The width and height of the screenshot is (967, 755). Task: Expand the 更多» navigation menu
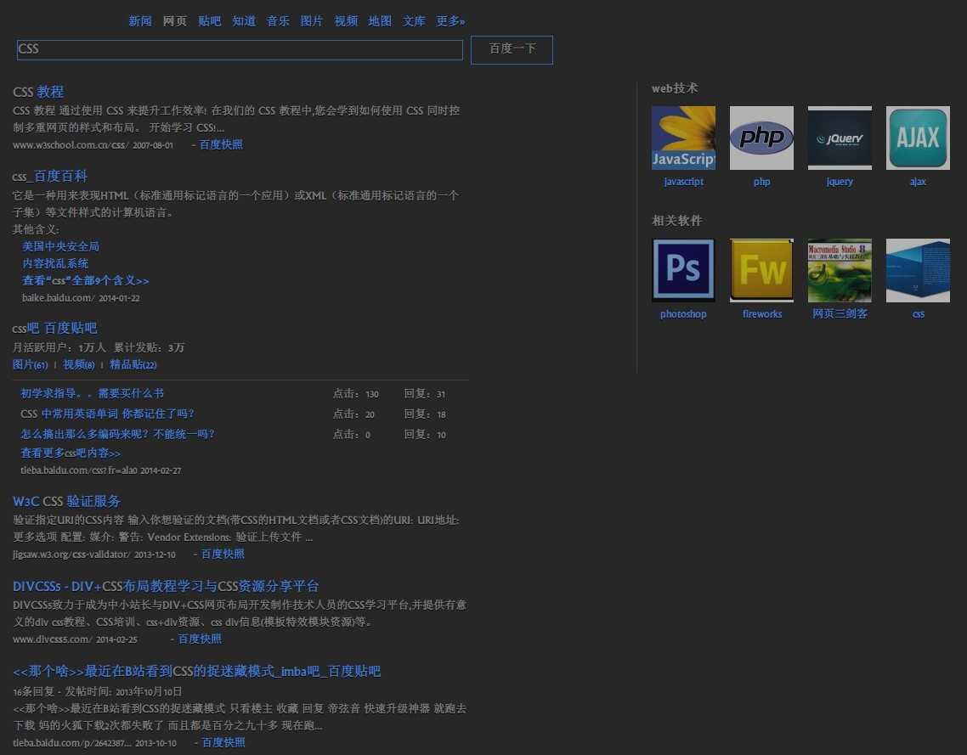coord(450,20)
